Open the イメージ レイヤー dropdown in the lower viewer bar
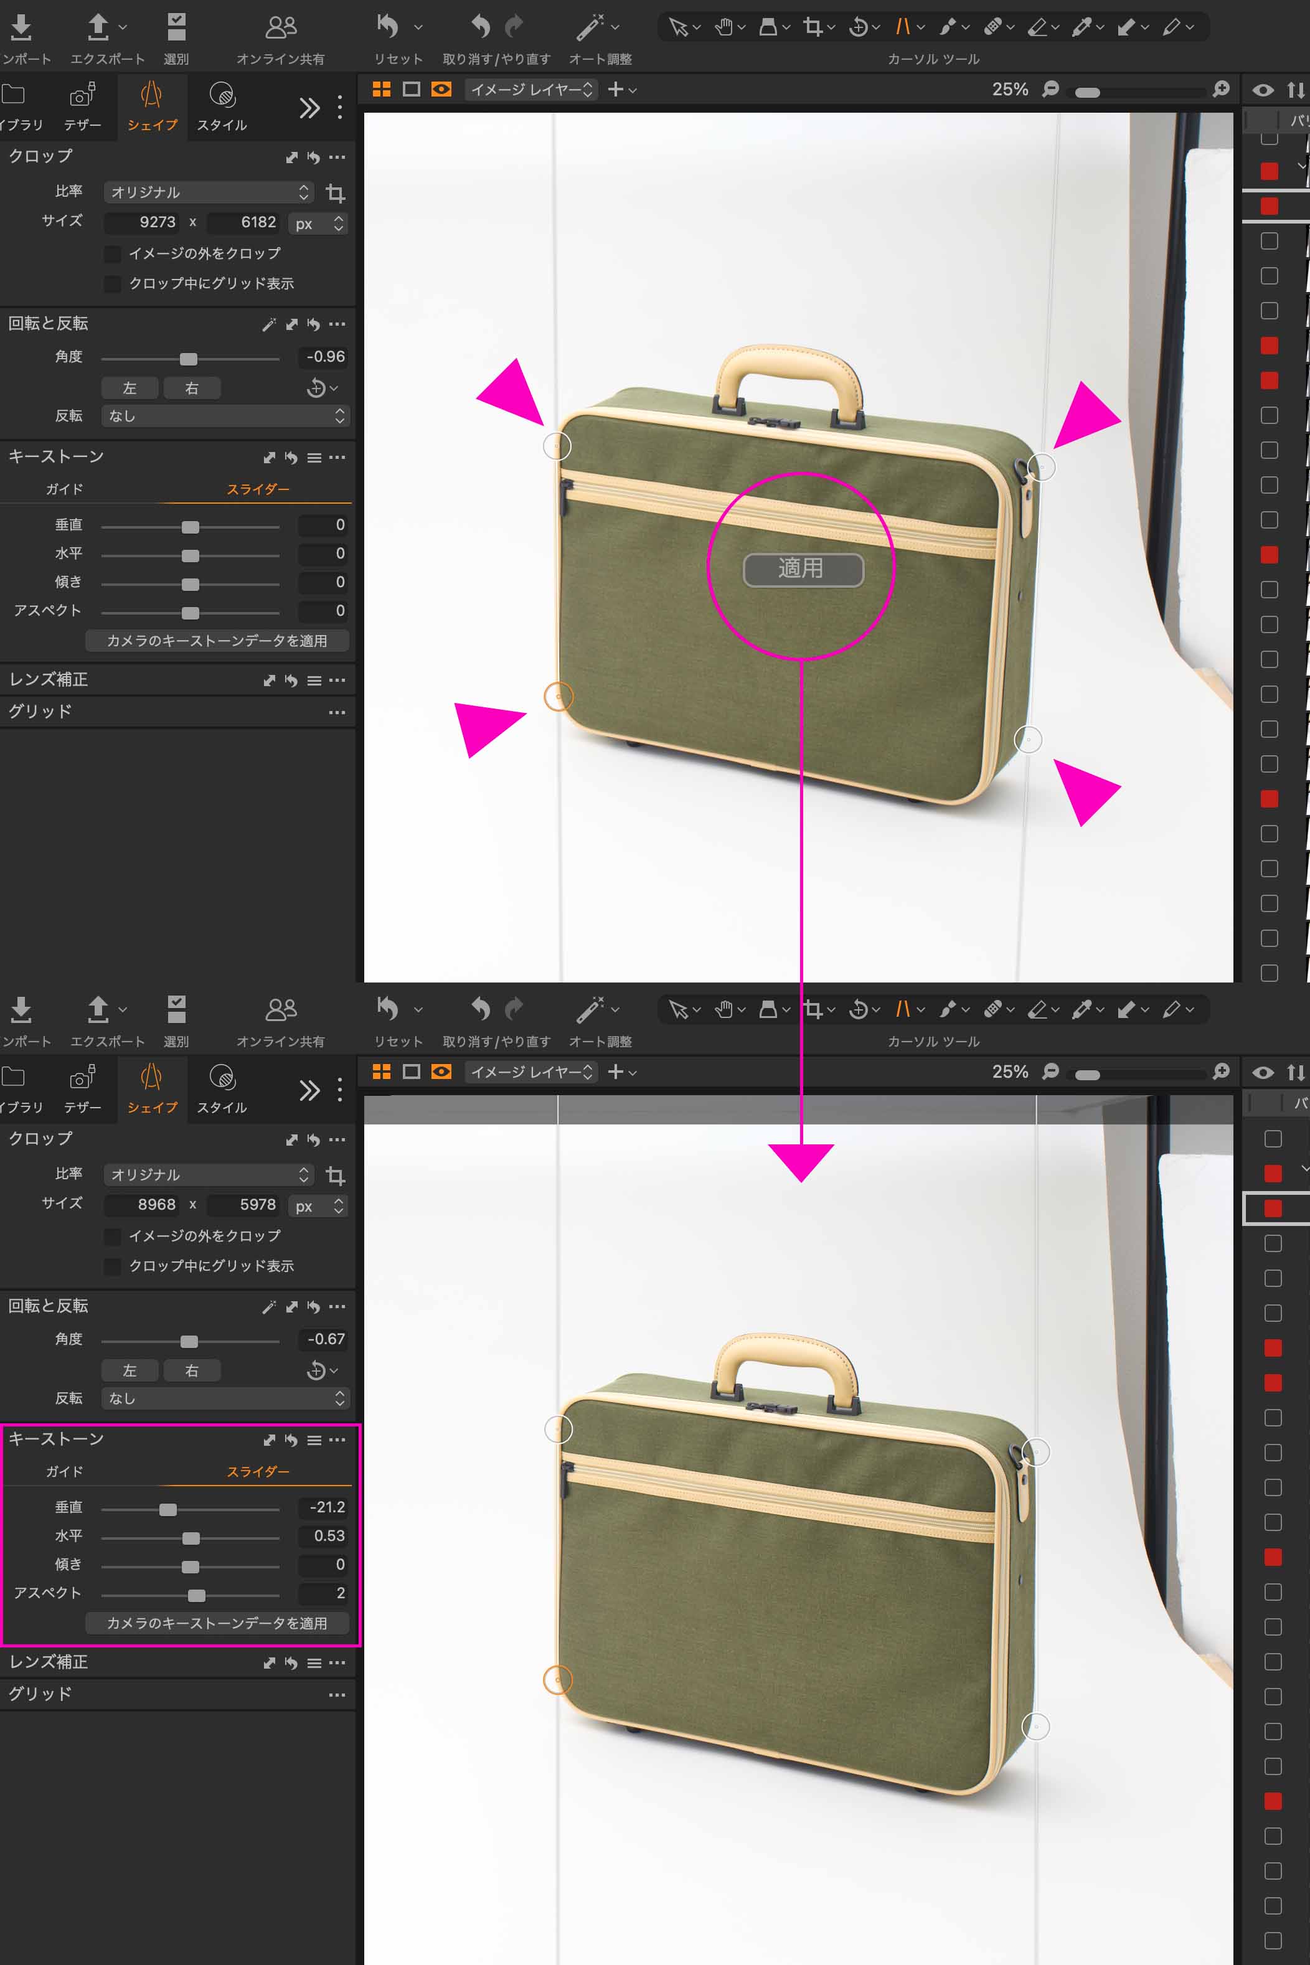Viewport: 1310px width, 1965px height. (x=530, y=1072)
